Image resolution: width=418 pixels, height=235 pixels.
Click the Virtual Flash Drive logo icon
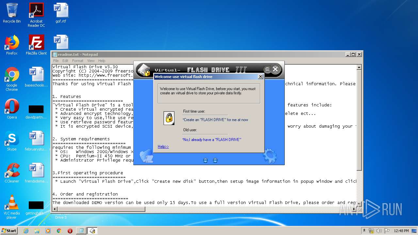pyautogui.click(x=143, y=70)
